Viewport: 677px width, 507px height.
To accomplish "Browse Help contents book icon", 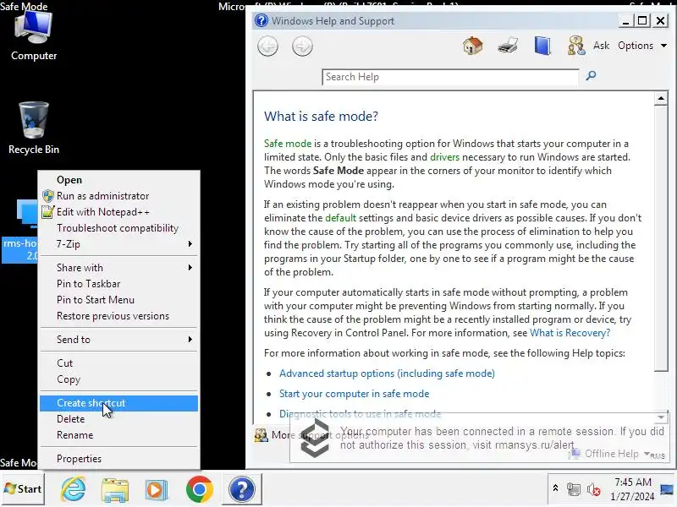I will pos(542,46).
